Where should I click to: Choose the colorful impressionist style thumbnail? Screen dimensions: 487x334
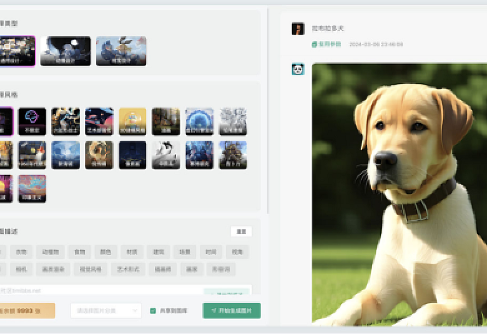32,188
